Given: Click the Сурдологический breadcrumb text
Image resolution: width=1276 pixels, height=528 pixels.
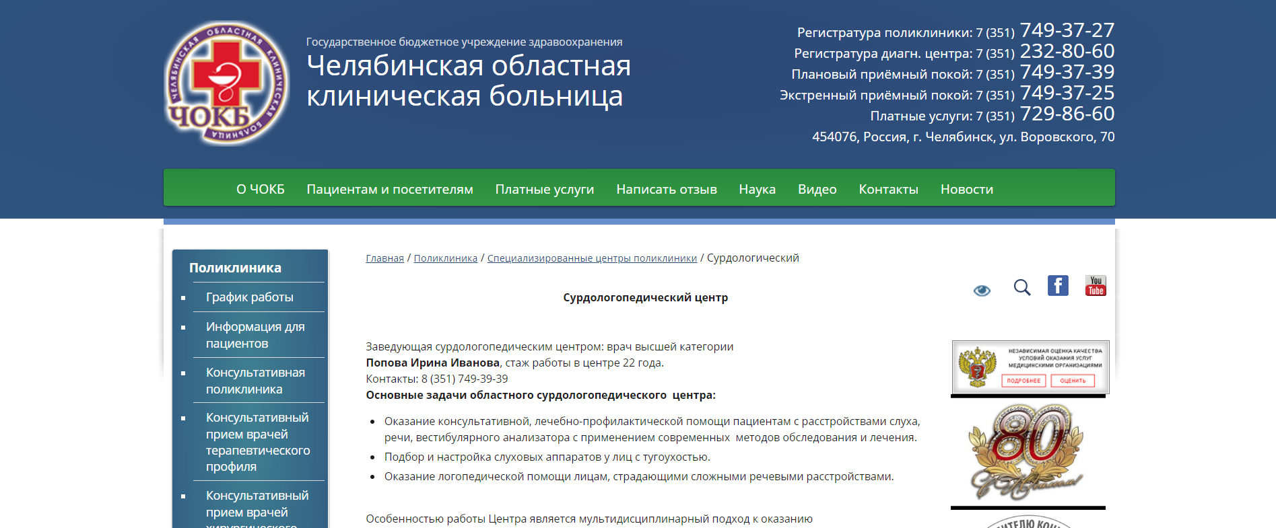Looking at the screenshot, I should [753, 258].
